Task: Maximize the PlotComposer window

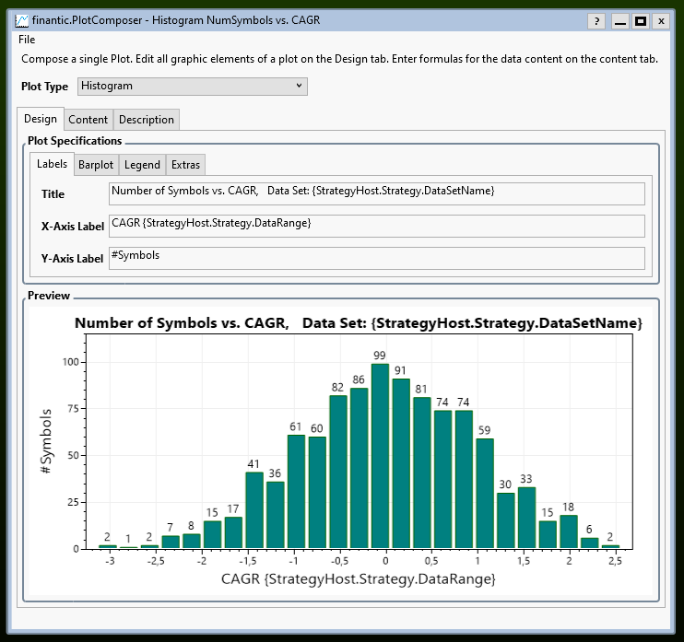Action: point(641,20)
